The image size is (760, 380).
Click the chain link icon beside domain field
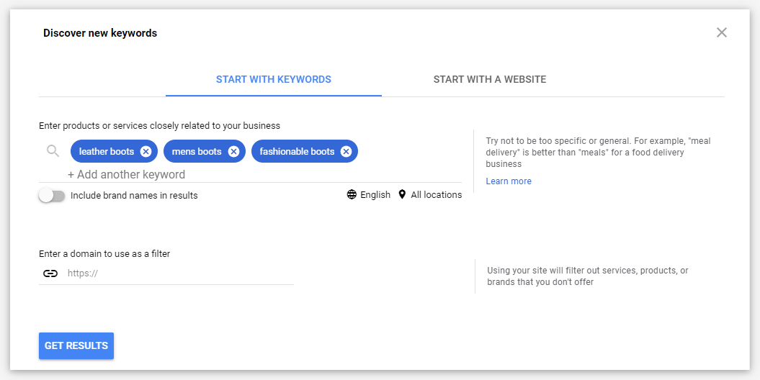coord(50,273)
